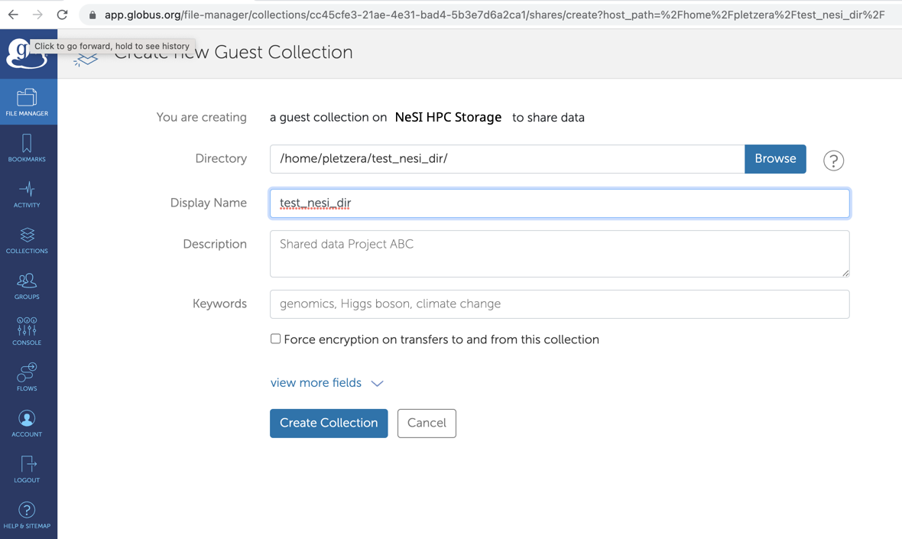The width and height of the screenshot is (902, 539).
Task: Focus the Description text area
Action: (559, 254)
